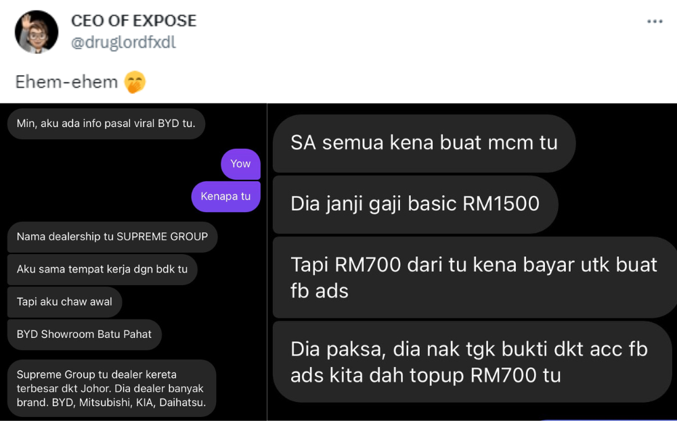Image resolution: width=677 pixels, height=421 pixels.
Task: Tap the purple 'Yow' message bubble
Action: tap(240, 164)
